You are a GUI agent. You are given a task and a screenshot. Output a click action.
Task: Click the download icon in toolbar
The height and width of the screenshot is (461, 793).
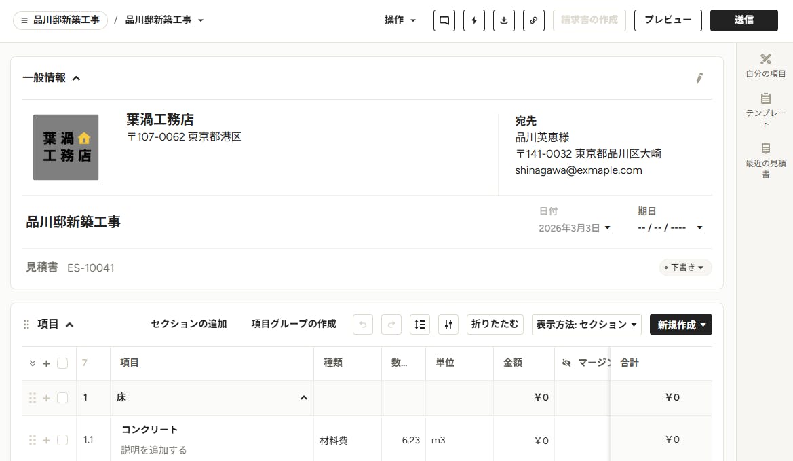504,20
